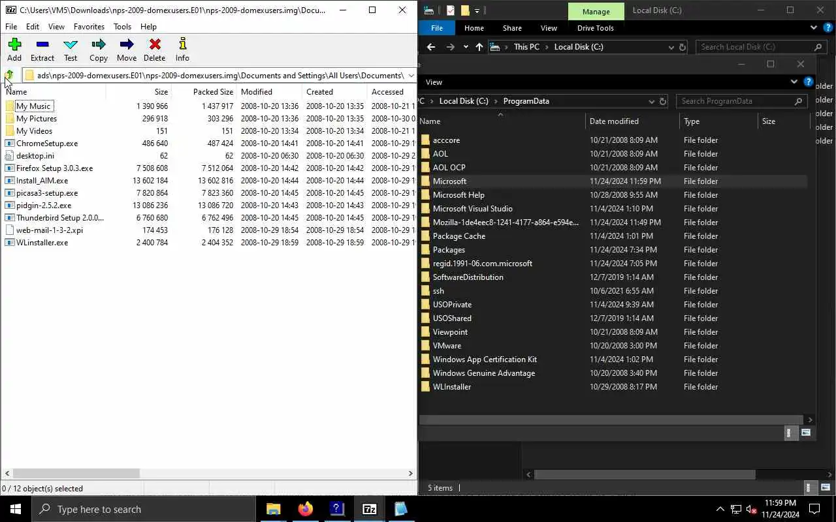Image resolution: width=836 pixels, height=522 pixels.
Task: Expand ProgramData address bar history dropdown
Action: pos(651,101)
